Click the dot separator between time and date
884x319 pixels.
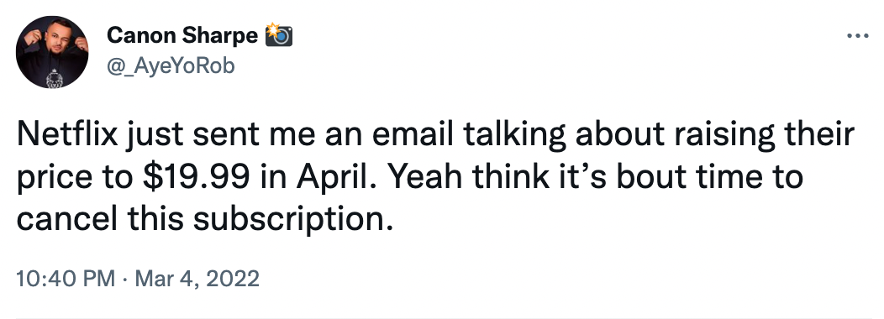[125, 280]
